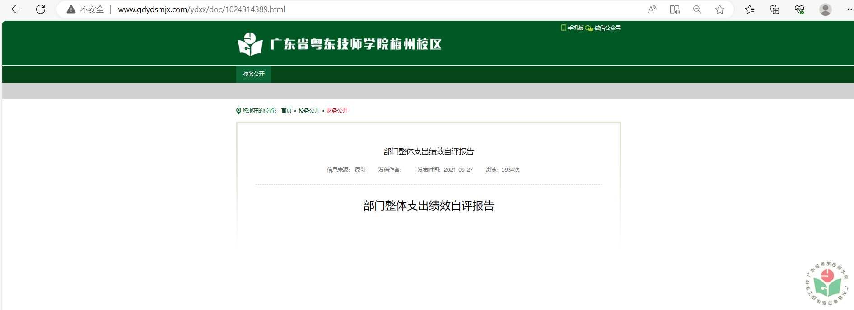Reload the page with refresh icon
The image size is (854, 310).
[41, 9]
